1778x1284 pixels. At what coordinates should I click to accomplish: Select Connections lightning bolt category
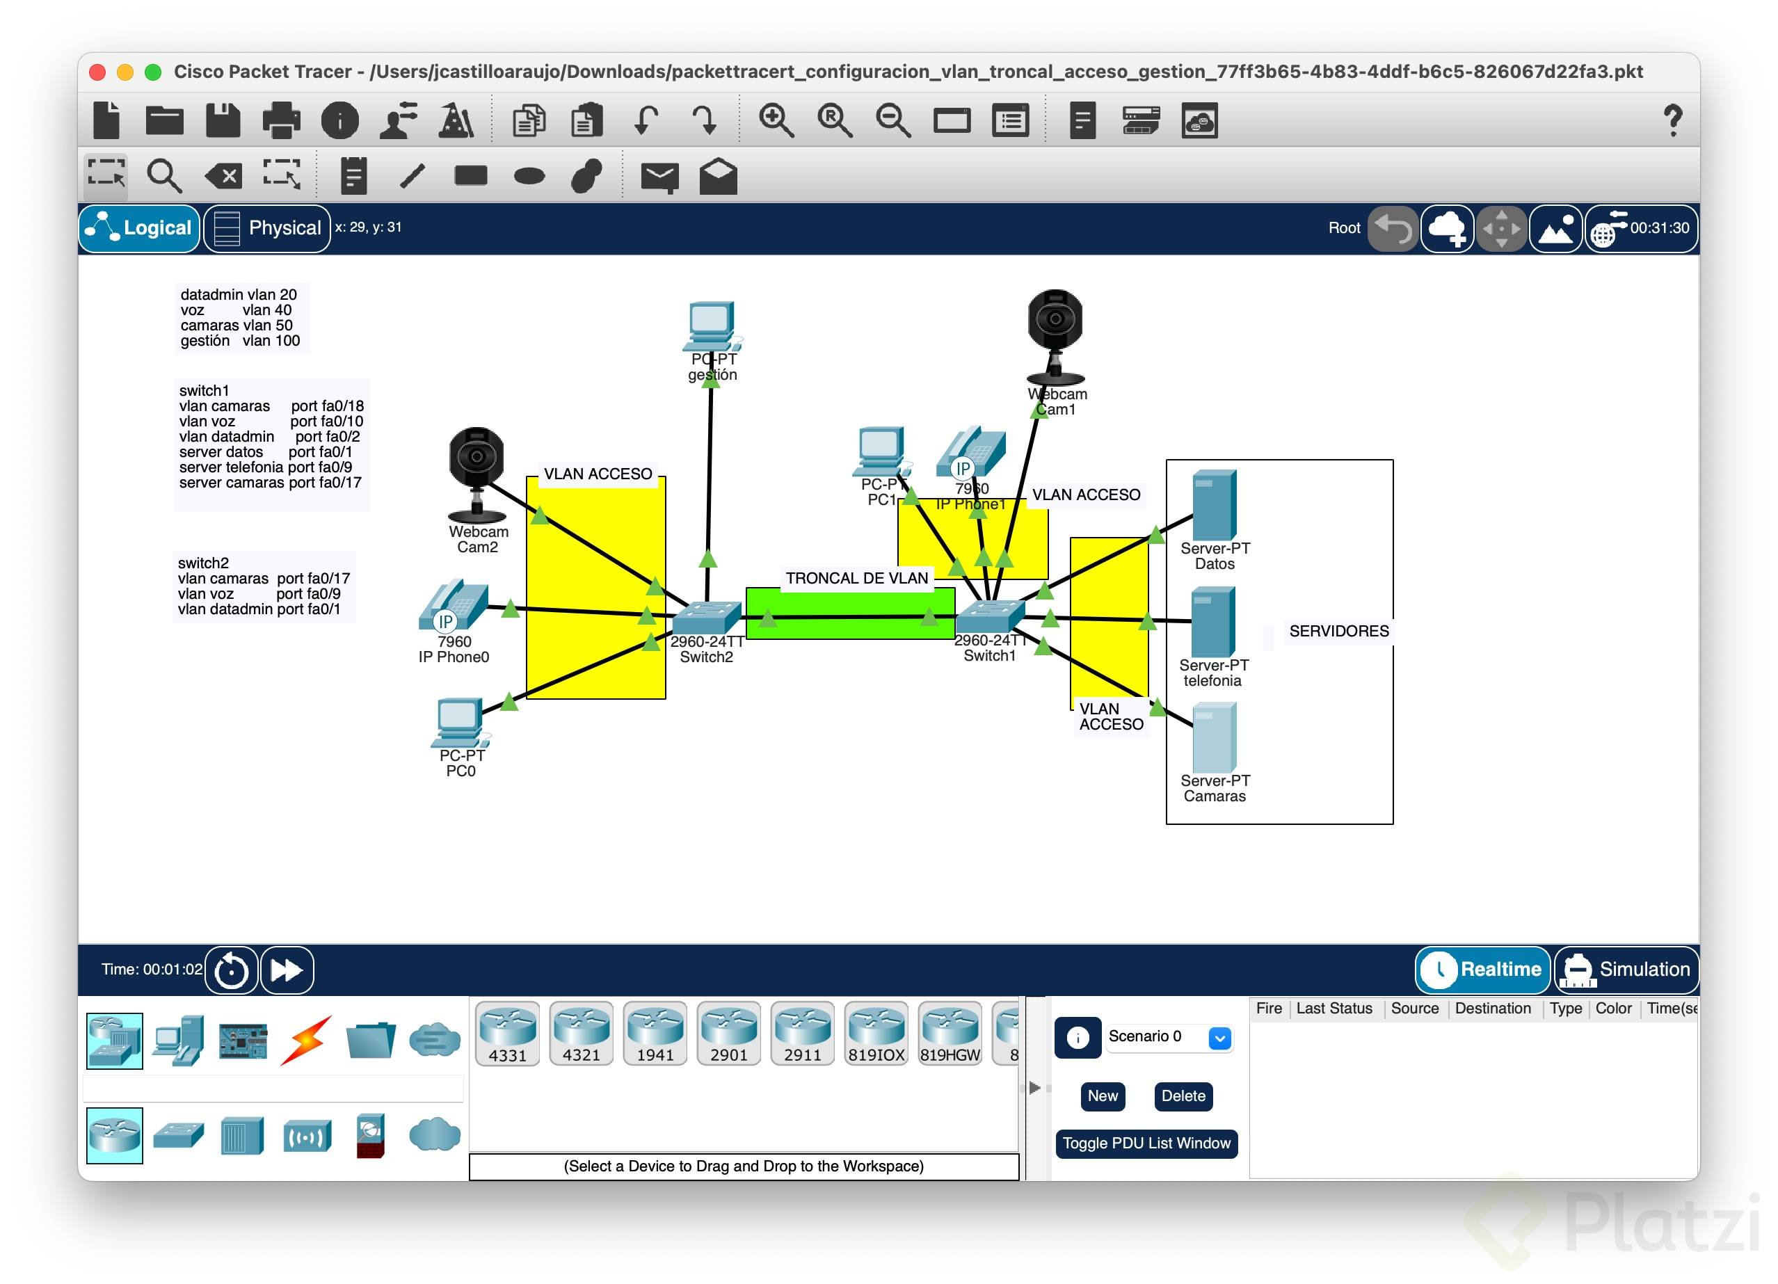pyautogui.click(x=307, y=1041)
